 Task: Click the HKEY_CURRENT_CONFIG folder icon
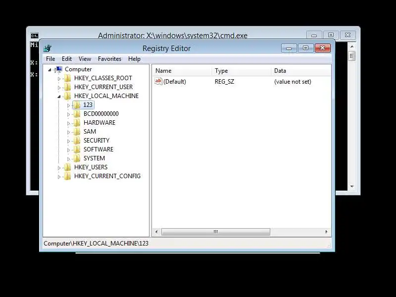click(67, 176)
